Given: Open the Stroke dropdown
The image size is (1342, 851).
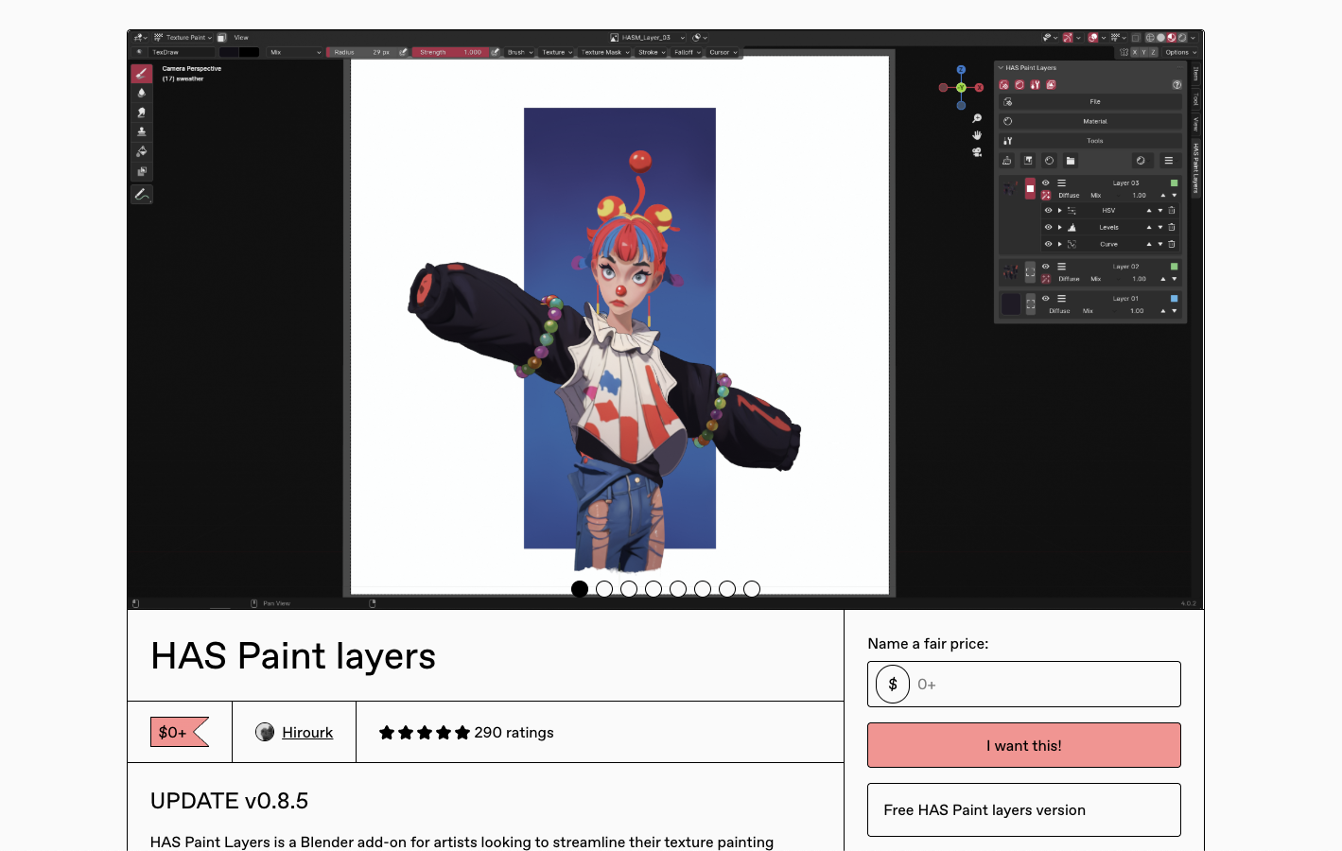Looking at the screenshot, I should 652,52.
